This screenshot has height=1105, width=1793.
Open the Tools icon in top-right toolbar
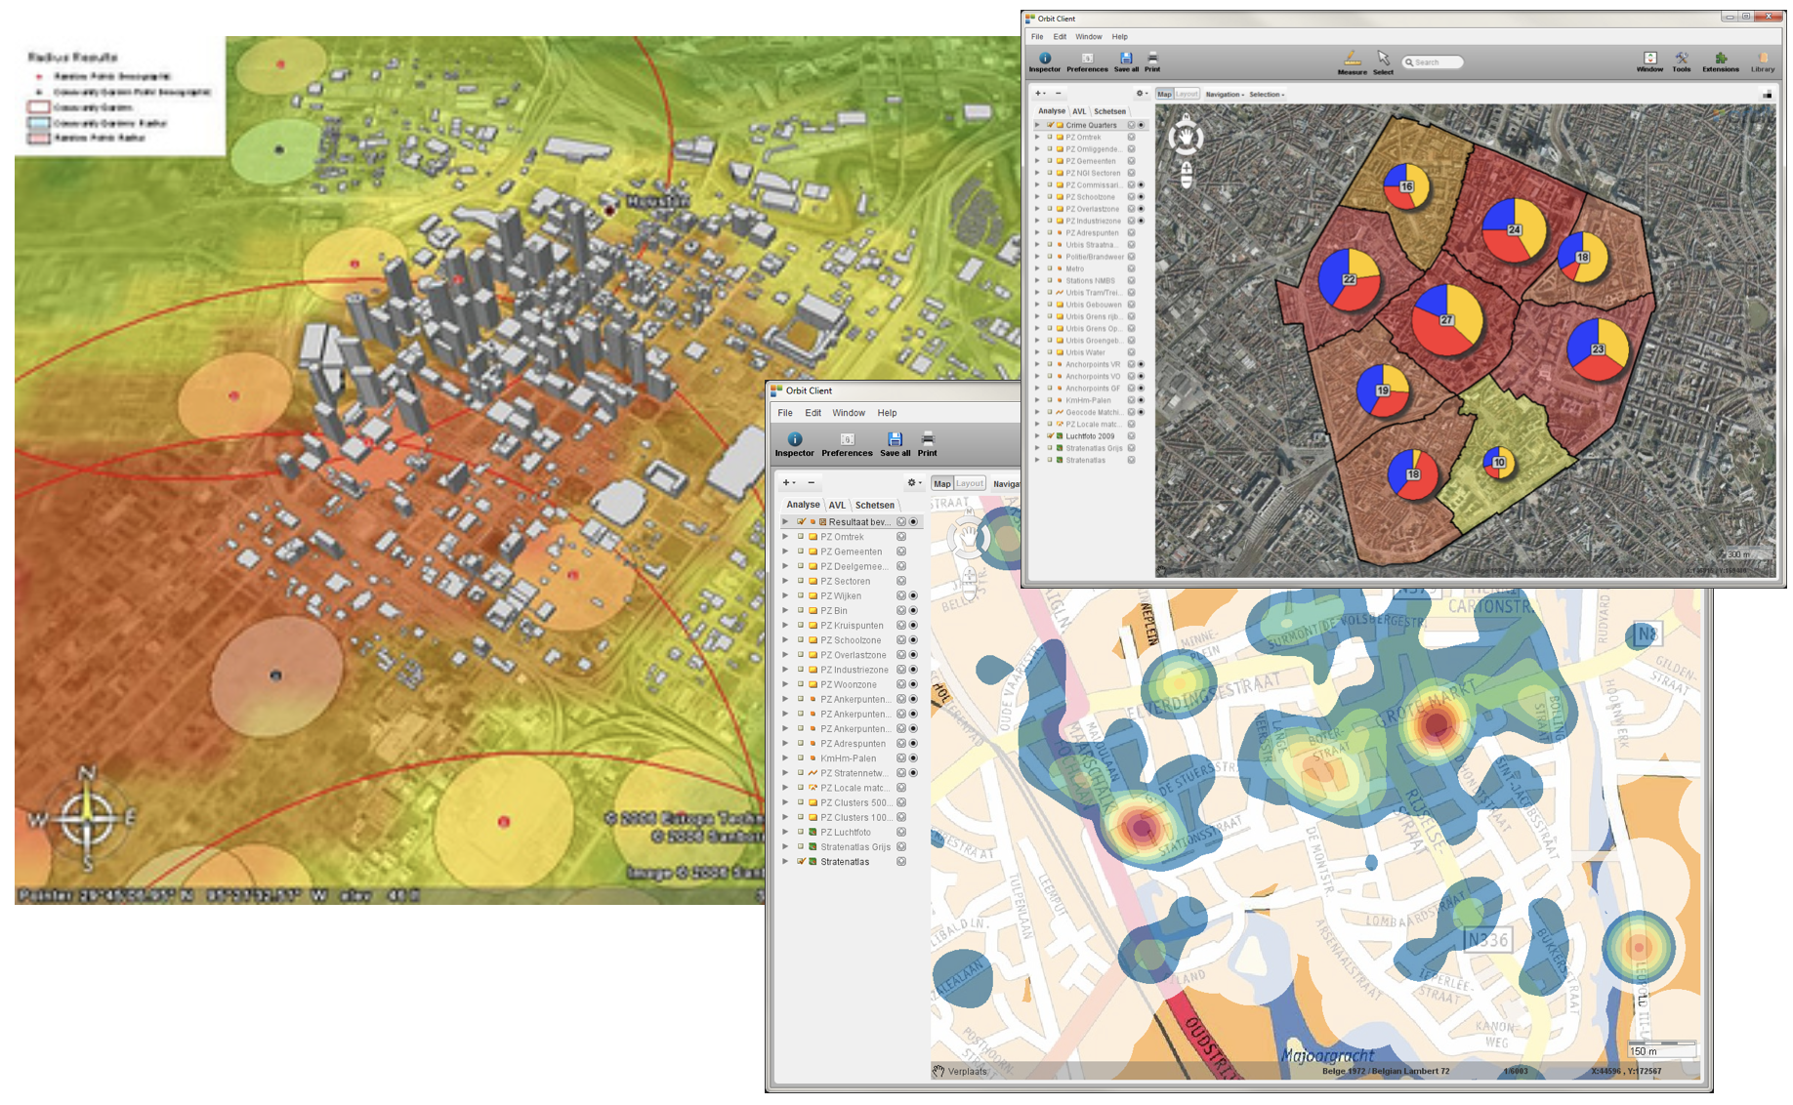pos(1681,61)
